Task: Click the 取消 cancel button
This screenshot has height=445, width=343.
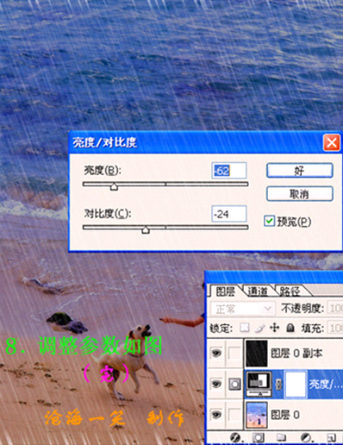Action: pyautogui.click(x=300, y=194)
